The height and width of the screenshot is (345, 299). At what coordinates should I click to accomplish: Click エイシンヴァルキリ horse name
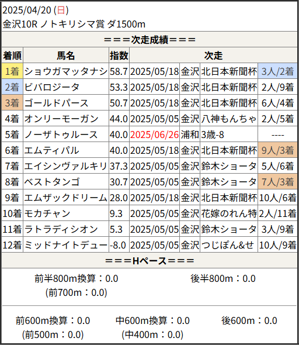(65, 166)
